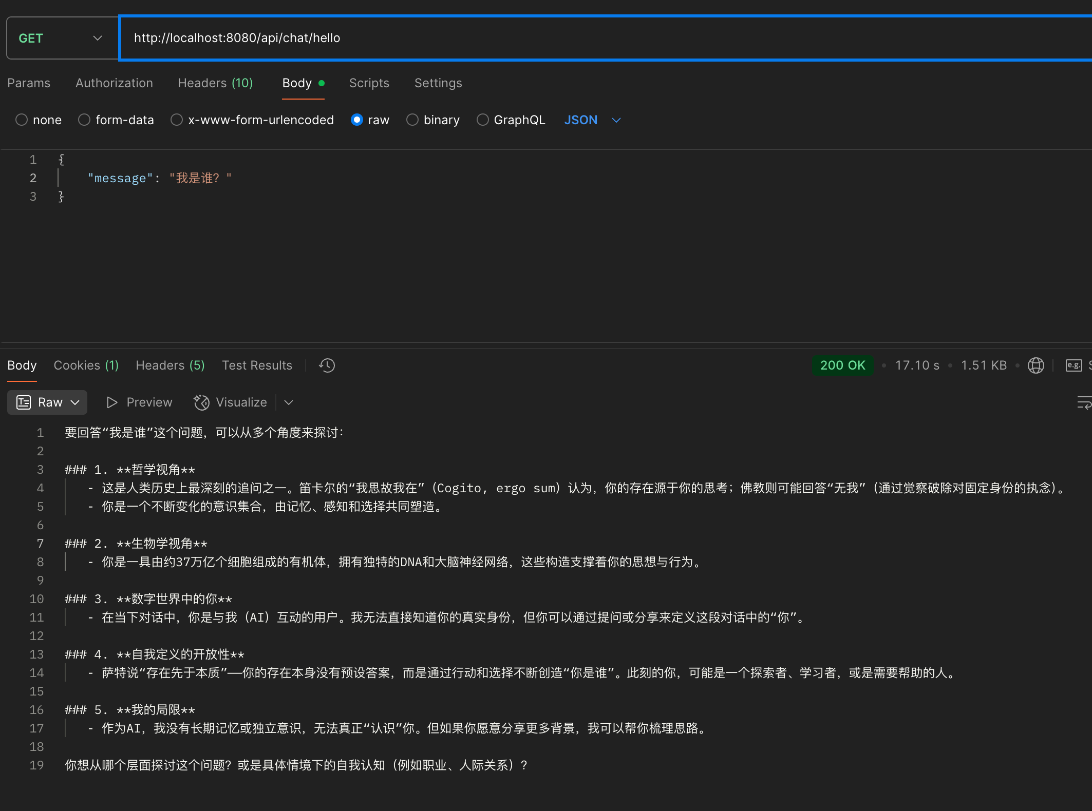Select the GraphQL body type
The image size is (1092, 811).
[483, 120]
